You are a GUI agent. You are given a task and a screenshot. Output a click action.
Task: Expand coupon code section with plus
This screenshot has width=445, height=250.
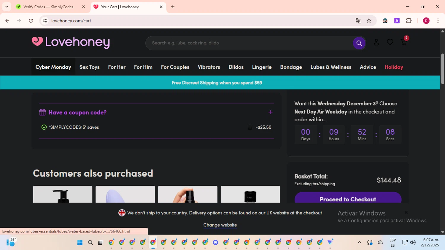click(x=270, y=112)
